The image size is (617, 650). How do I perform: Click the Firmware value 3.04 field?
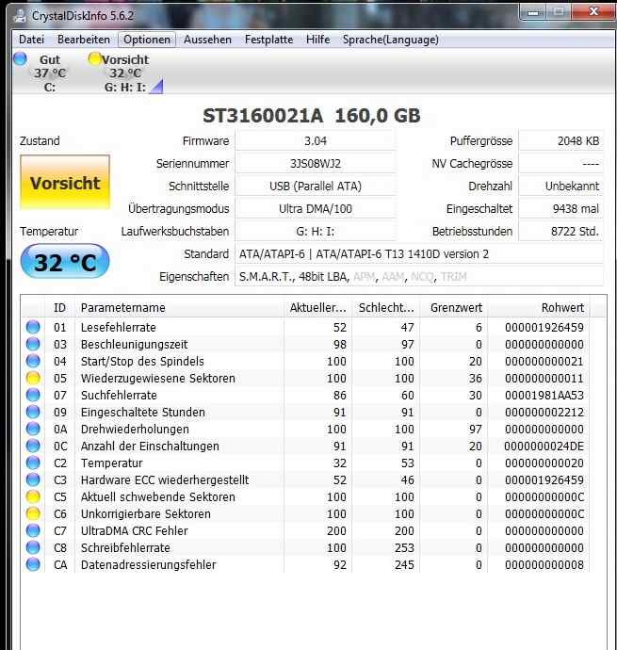click(x=316, y=141)
